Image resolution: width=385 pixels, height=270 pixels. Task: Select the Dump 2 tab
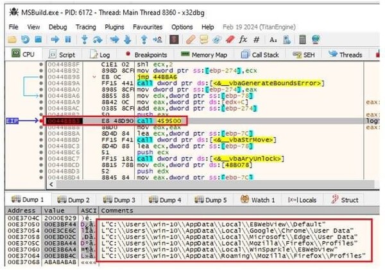click(73, 200)
